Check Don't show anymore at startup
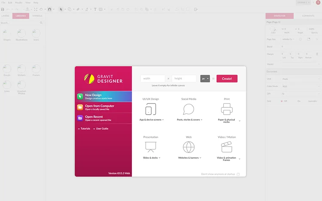 (x=238, y=174)
